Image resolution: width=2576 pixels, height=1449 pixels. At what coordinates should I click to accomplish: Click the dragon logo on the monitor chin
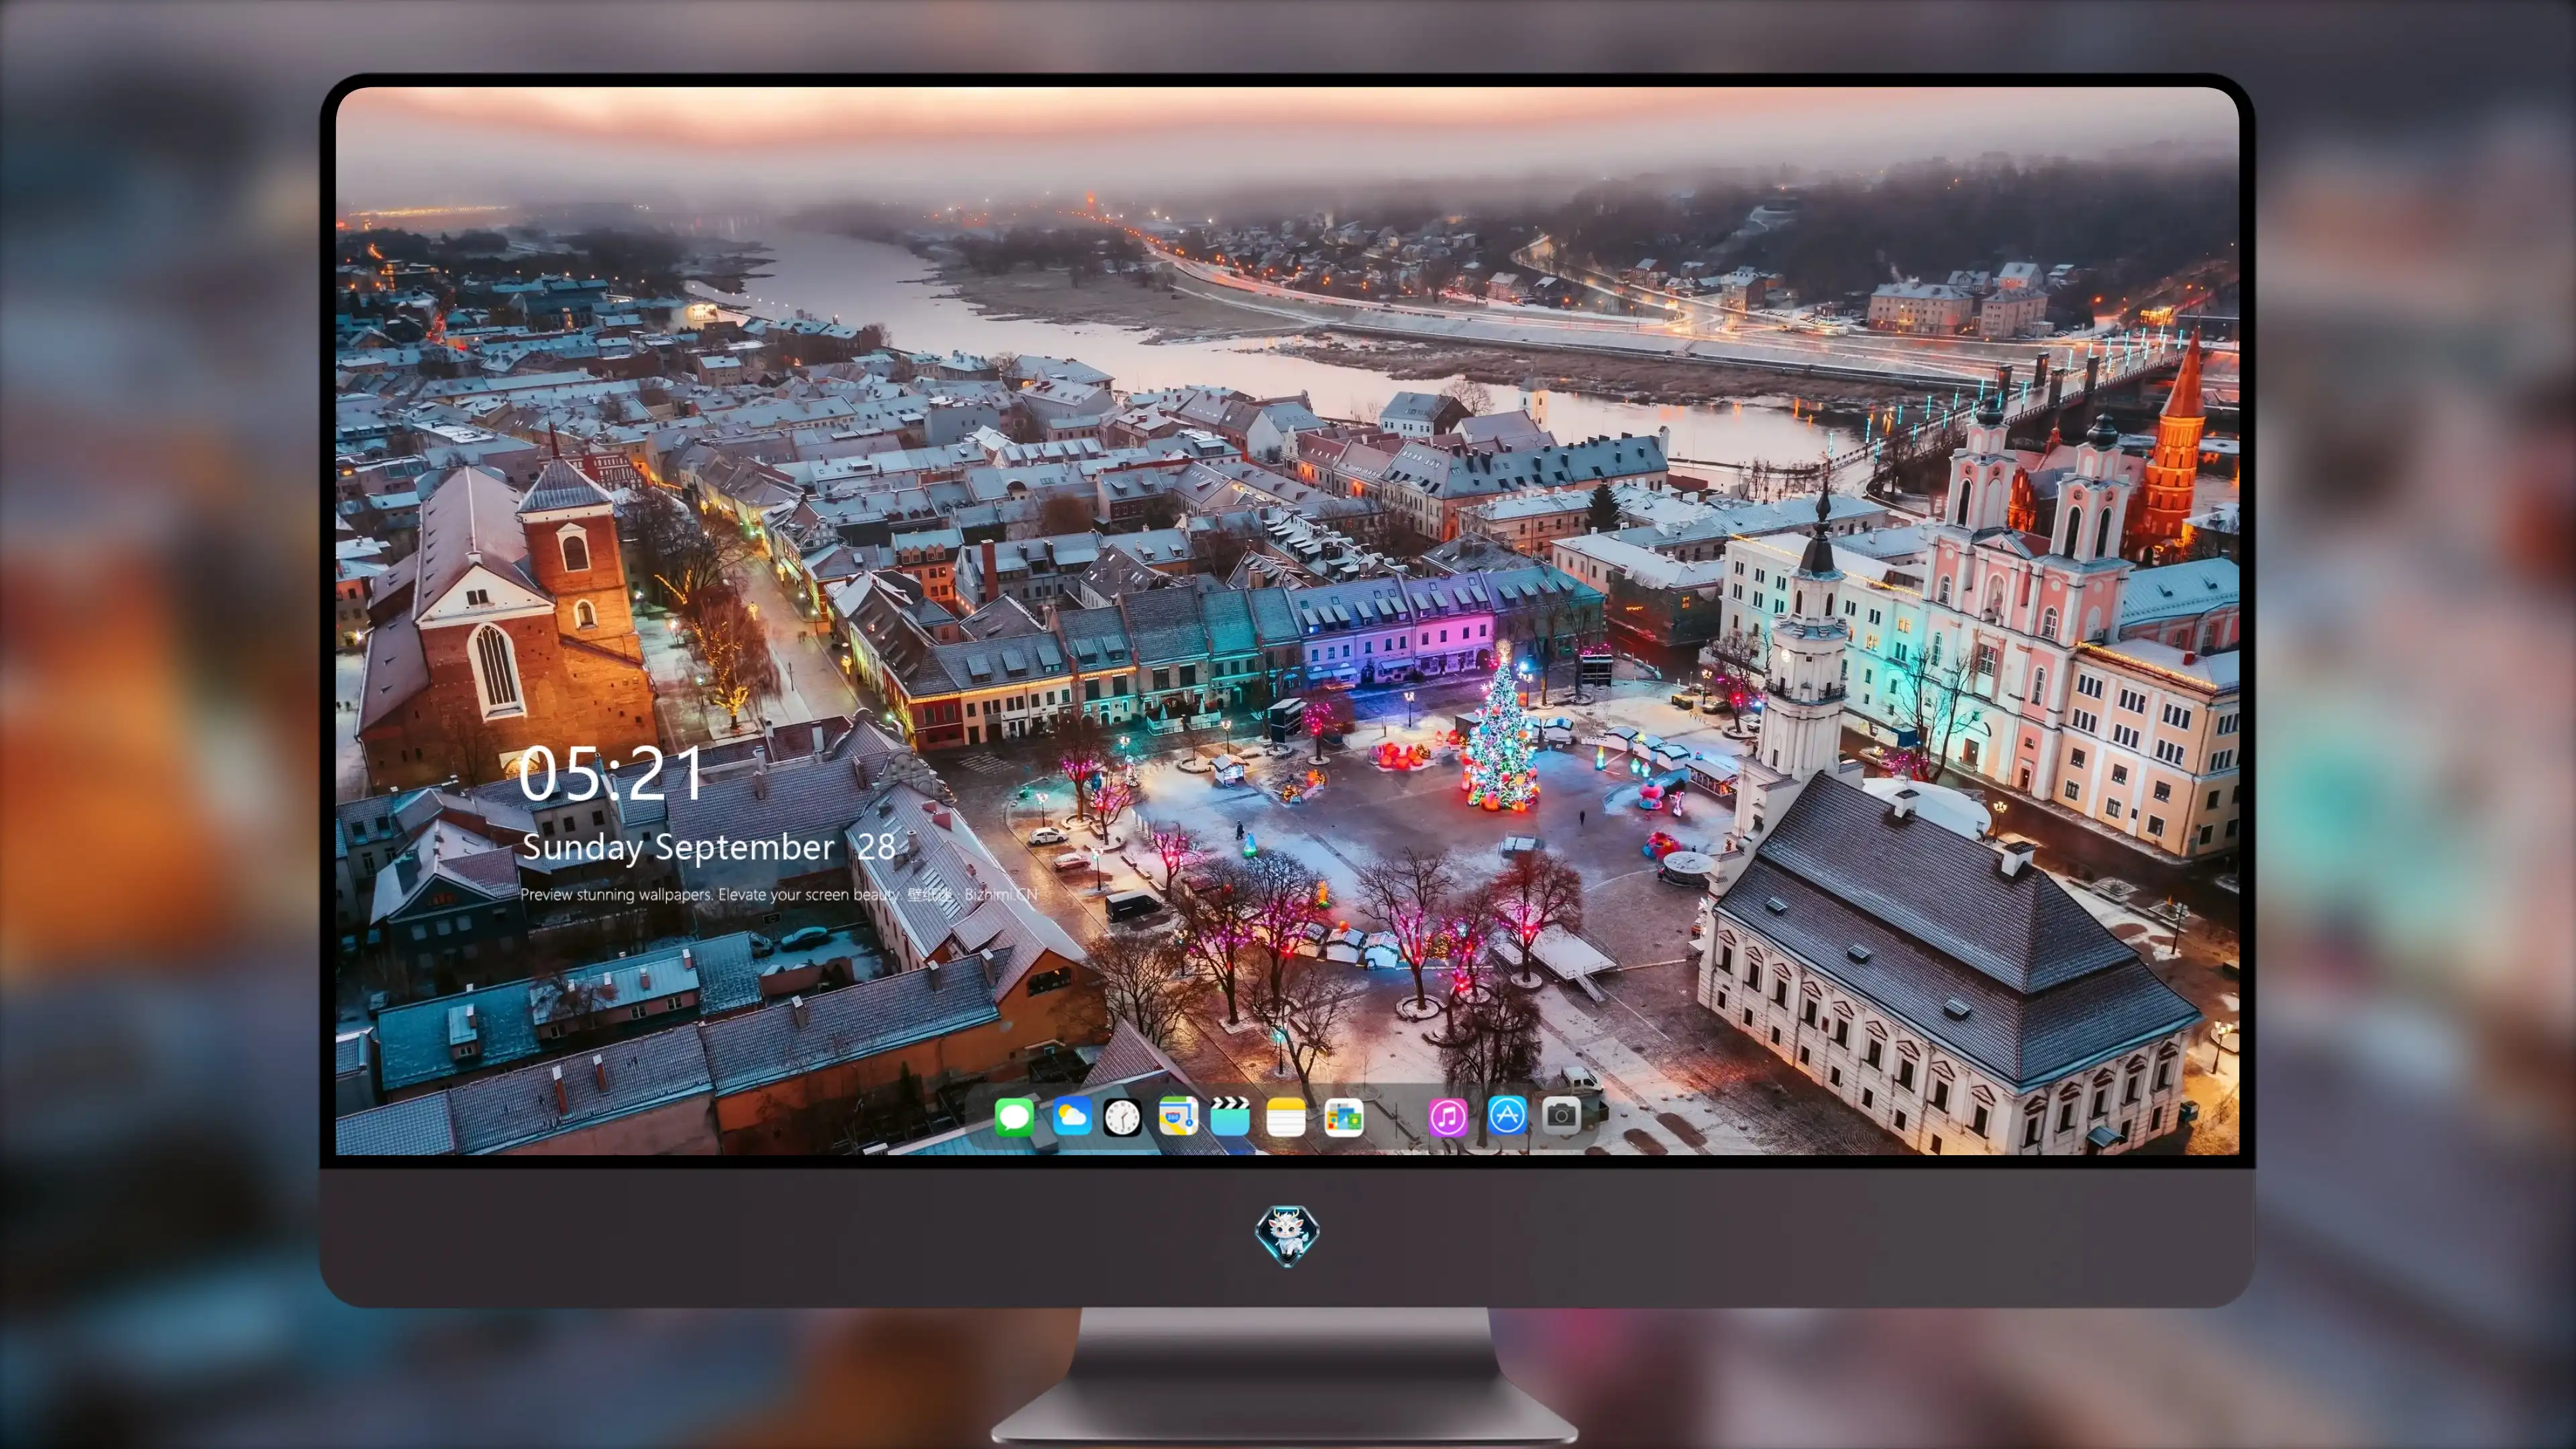[x=1287, y=1235]
